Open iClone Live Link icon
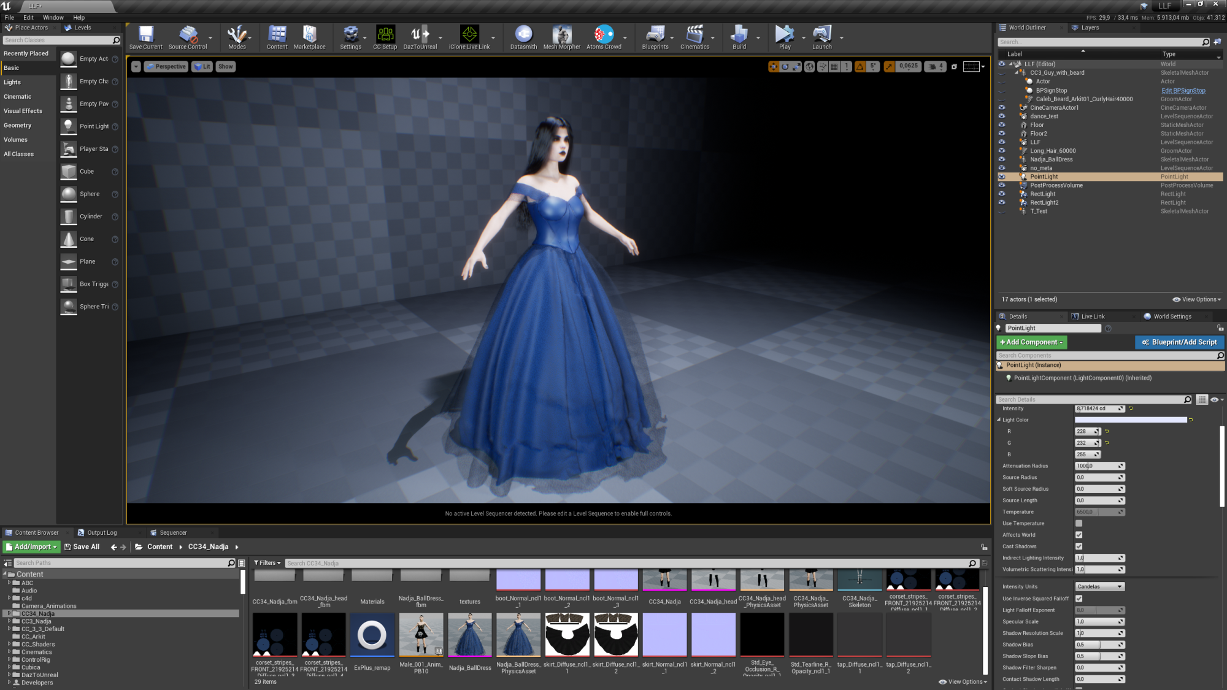 pyautogui.click(x=469, y=37)
